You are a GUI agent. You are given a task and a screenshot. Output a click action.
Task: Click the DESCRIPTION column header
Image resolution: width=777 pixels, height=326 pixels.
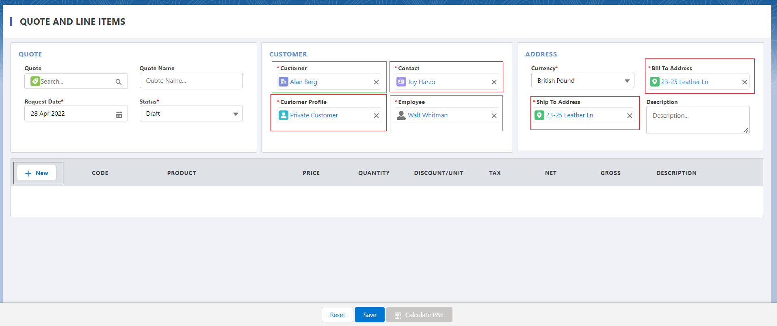point(676,173)
